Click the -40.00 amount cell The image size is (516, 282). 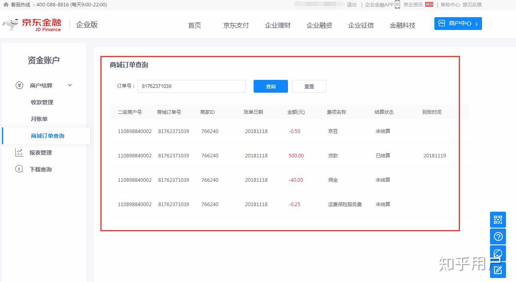(296, 180)
